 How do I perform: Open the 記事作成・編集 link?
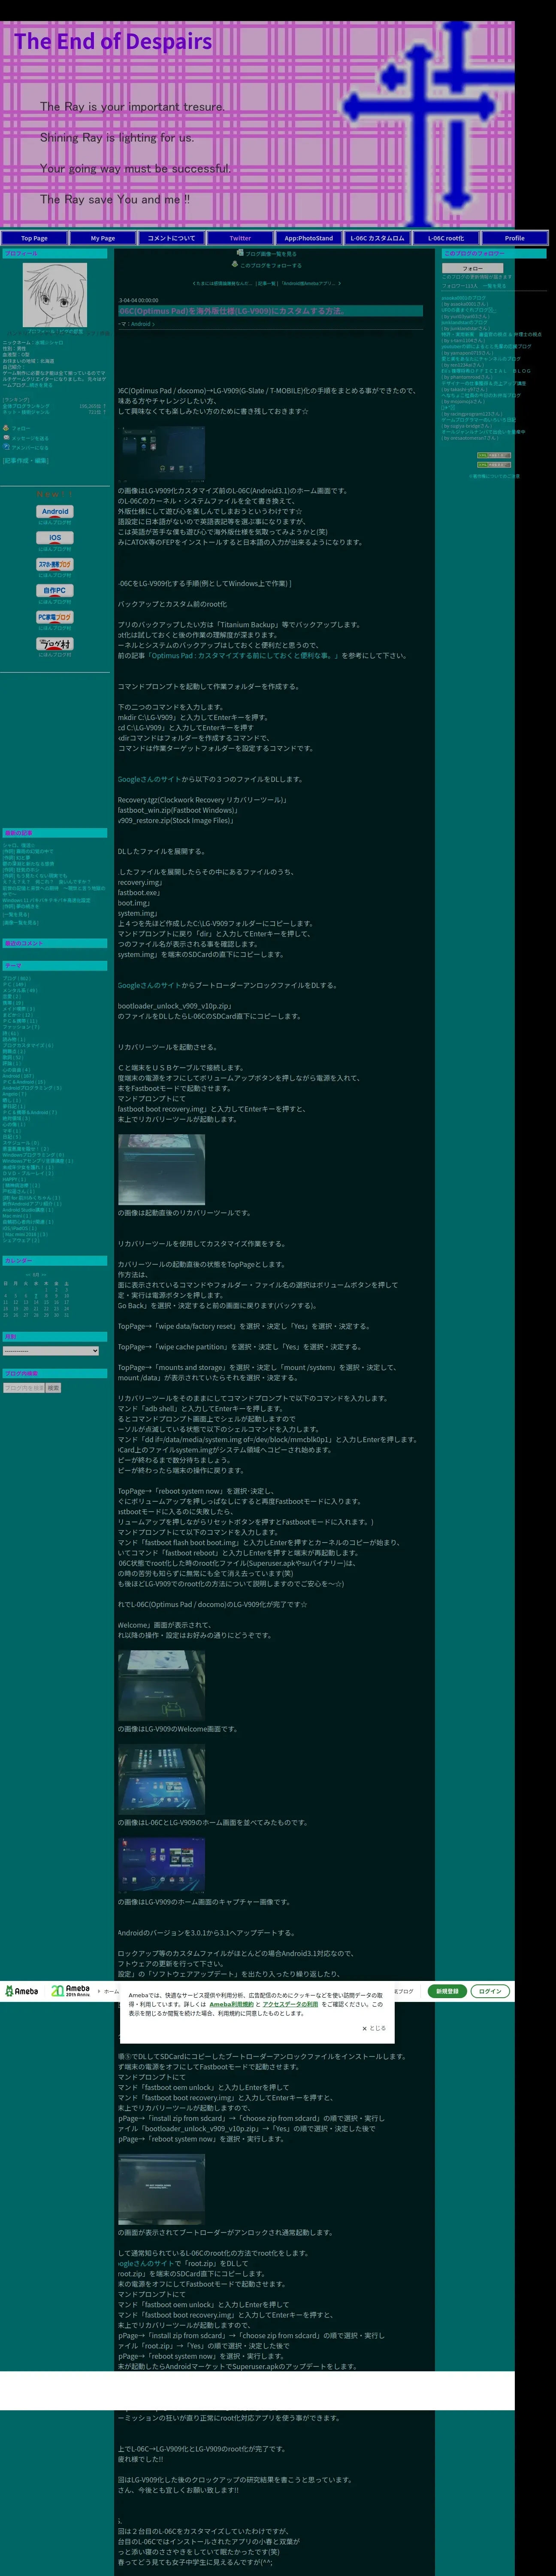pyautogui.click(x=25, y=461)
